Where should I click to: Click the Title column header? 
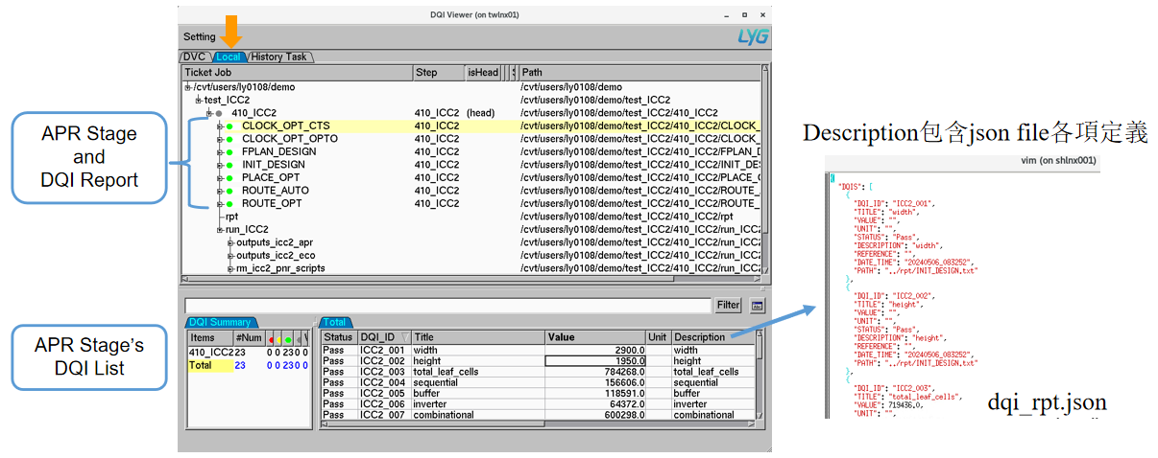point(478,337)
